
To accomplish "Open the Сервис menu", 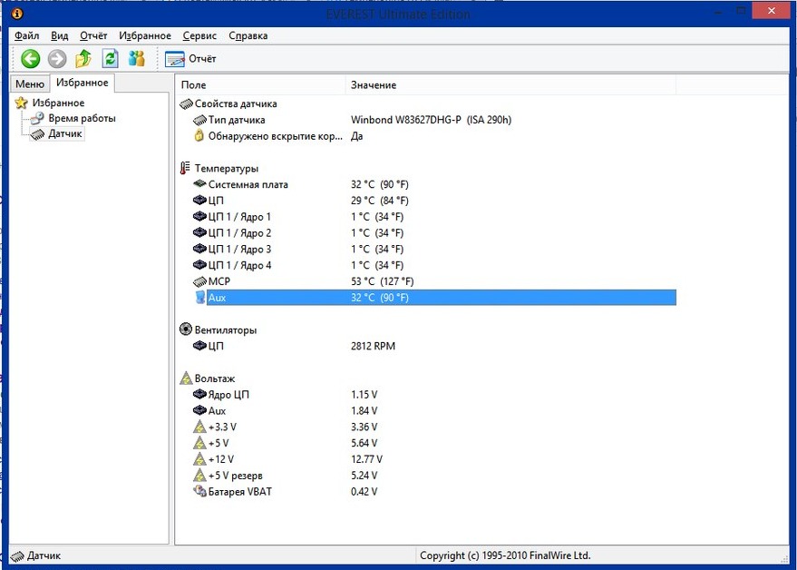I will pos(199,36).
